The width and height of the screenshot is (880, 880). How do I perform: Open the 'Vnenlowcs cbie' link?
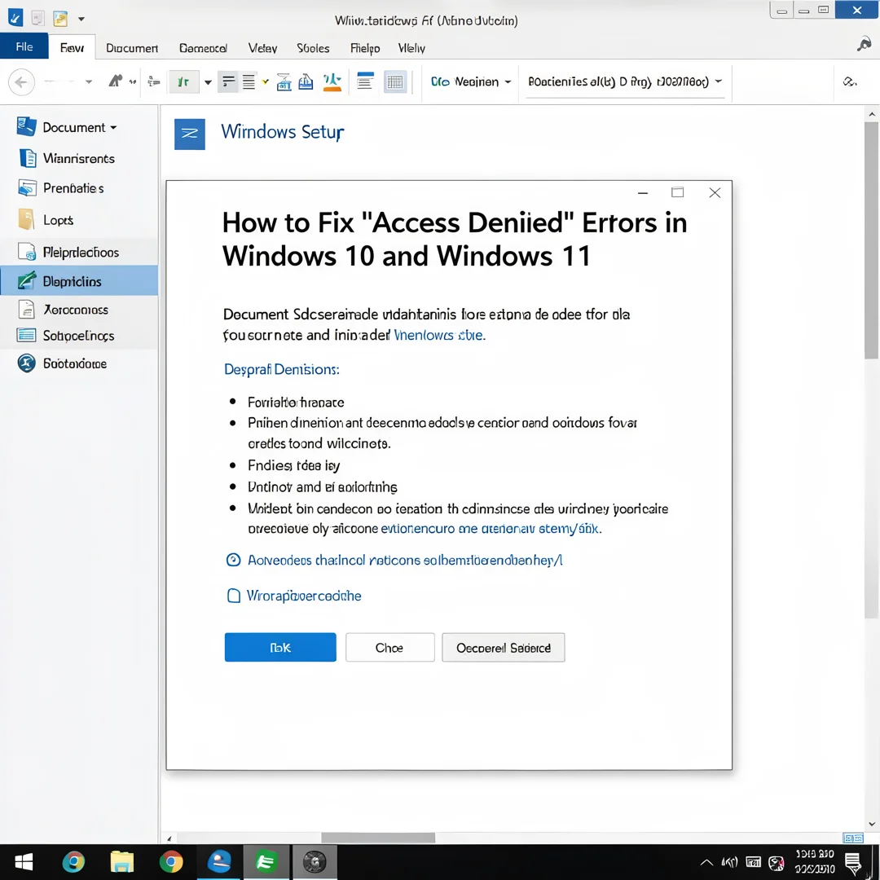[439, 335]
